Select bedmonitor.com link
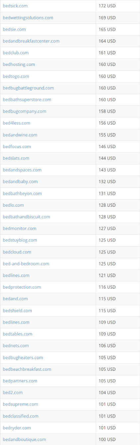This screenshot has width=140, height=445. (20, 228)
